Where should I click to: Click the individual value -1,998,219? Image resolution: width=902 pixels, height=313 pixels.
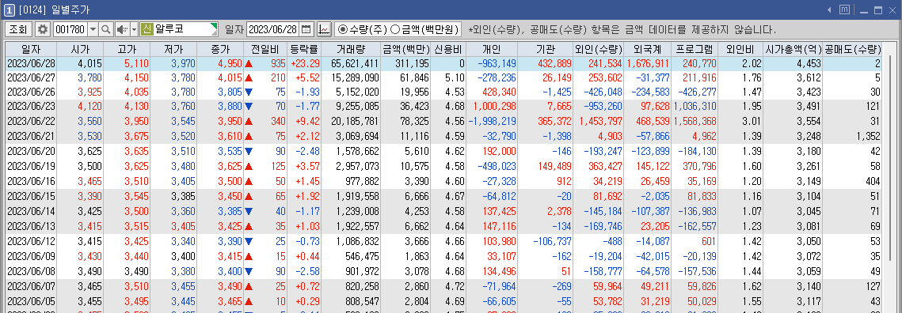[x=492, y=121]
